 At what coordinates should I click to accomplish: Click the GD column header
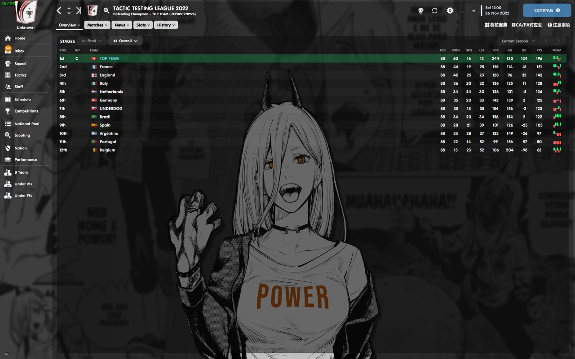click(x=524, y=50)
